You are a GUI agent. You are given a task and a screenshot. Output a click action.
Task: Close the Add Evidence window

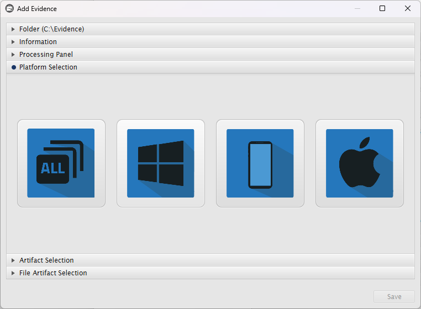click(408, 9)
